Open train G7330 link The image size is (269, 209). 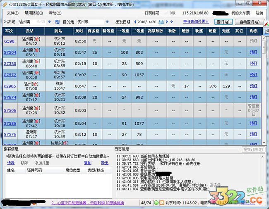[10, 64]
